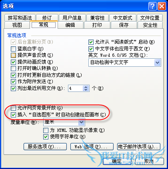Open 电子邮件选项 button
Image resolution: width=168 pixels, height=169 pixels.
139,147
